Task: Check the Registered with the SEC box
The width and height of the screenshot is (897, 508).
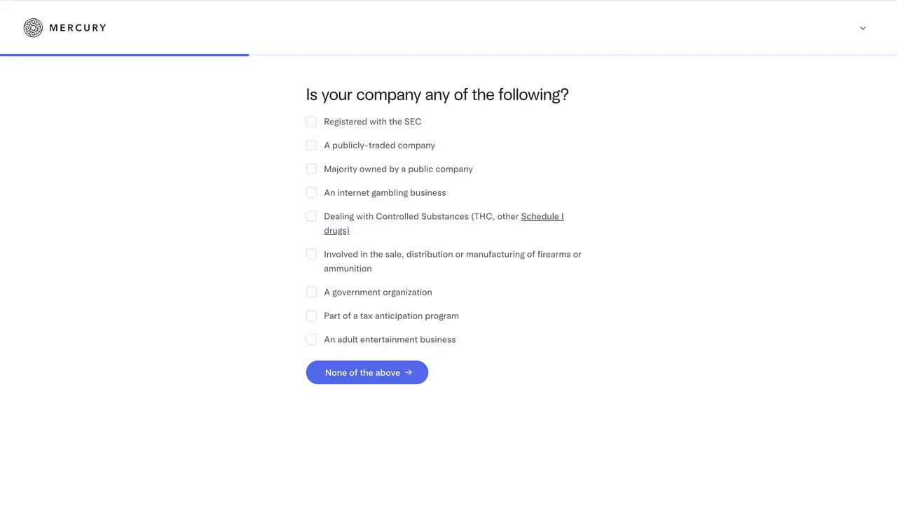Action: pos(311,122)
